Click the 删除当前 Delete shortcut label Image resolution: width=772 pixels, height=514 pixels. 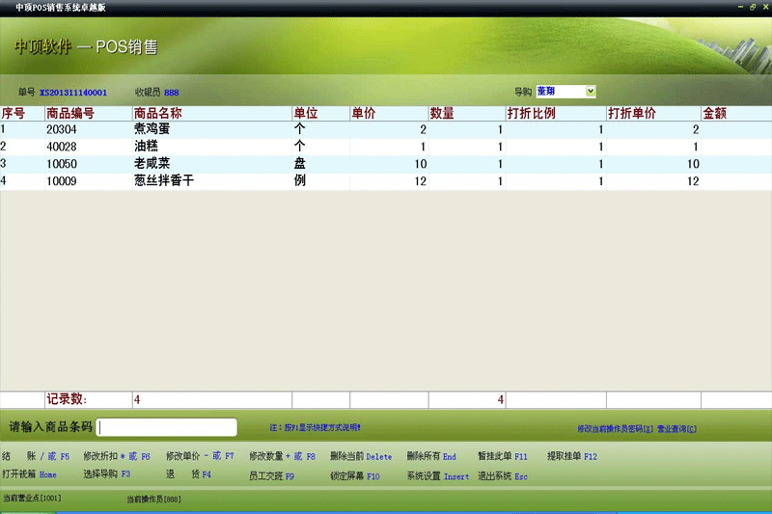(361, 456)
